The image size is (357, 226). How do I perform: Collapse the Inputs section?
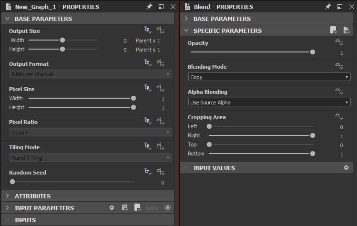click(x=7, y=220)
